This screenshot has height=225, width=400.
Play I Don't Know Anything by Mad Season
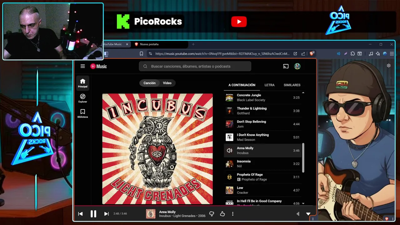click(262, 137)
